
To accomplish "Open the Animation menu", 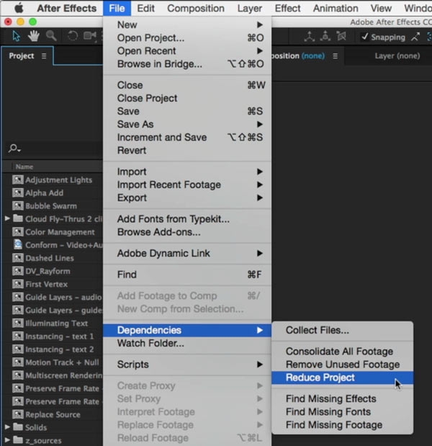I will (336, 8).
